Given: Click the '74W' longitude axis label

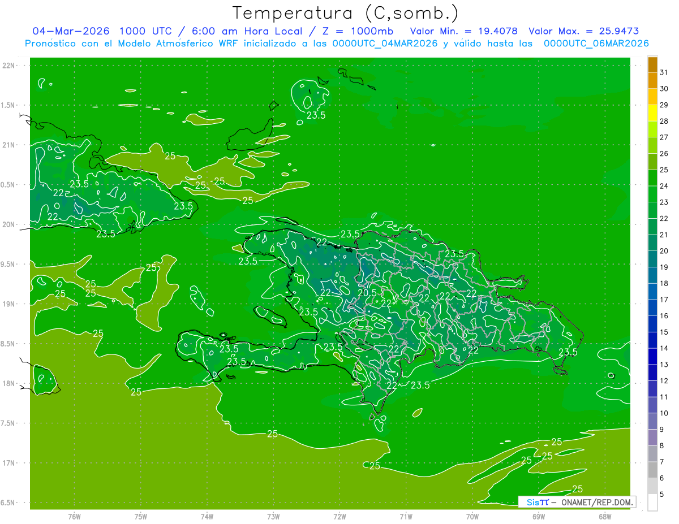Looking at the screenshot, I should (x=207, y=517).
